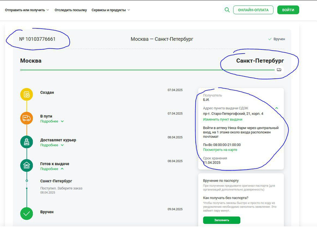Expand 'Подробнее' under 'Доставляет курьер'
This screenshot has width=317, height=231.
(x=52, y=145)
